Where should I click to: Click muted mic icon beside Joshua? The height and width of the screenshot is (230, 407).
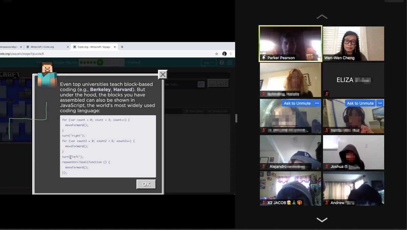[327, 166]
